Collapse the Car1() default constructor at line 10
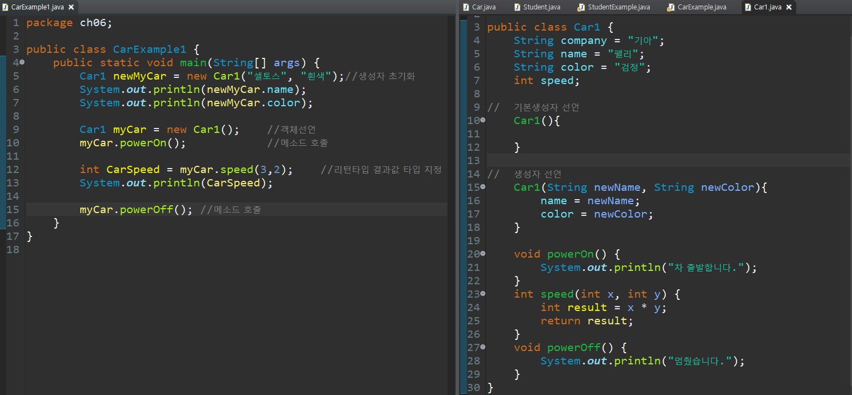The height and width of the screenshot is (395, 852). (483, 120)
